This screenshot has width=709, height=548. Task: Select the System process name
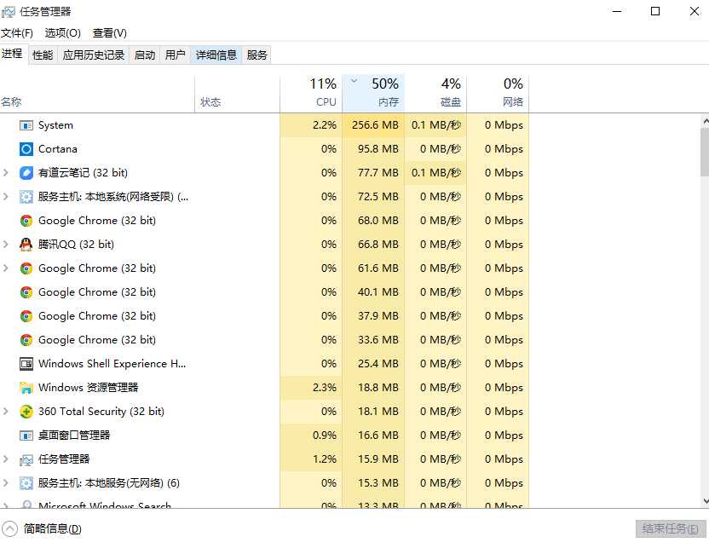[55, 125]
